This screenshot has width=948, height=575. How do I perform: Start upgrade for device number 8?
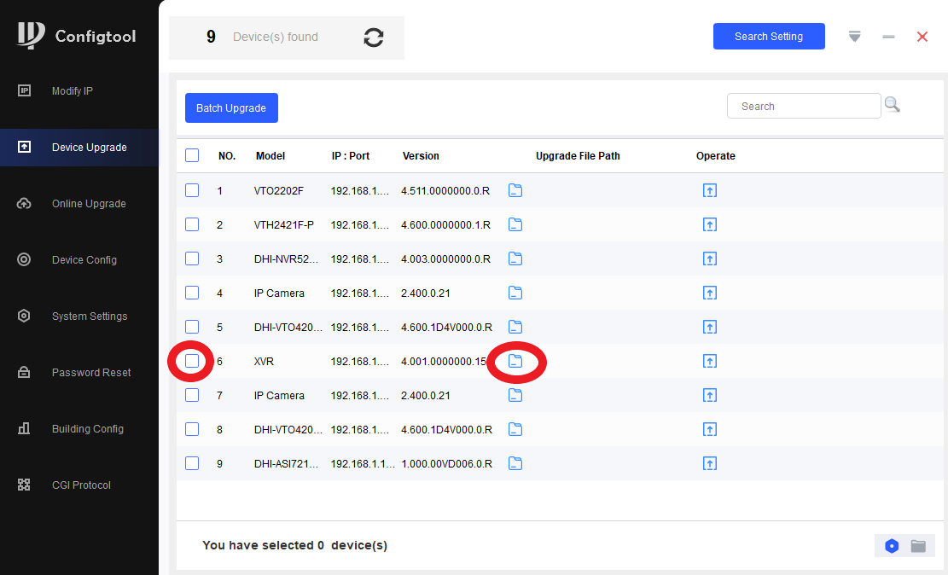click(x=710, y=429)
